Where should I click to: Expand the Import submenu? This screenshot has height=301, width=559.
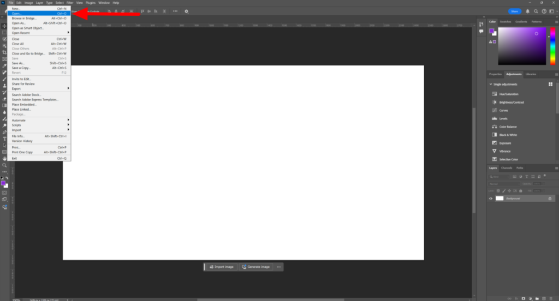[x=39, y=130]
